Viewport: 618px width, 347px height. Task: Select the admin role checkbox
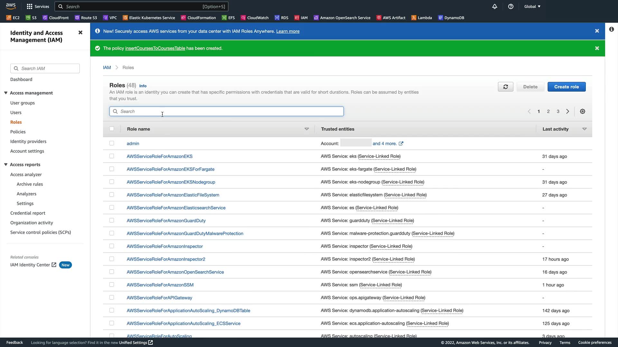pyautogui.click(x=112, y=143)
